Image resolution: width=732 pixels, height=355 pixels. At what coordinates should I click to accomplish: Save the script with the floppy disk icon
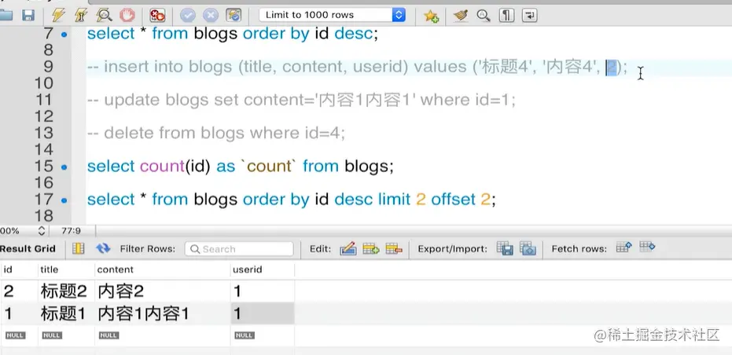coord(28,16)
